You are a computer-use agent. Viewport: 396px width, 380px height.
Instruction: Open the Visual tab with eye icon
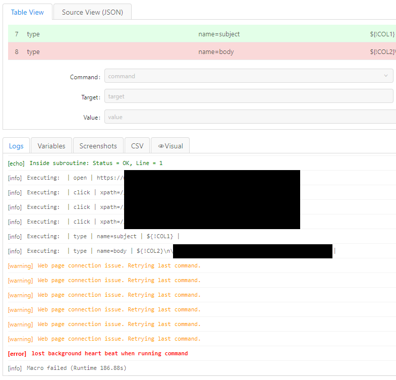pyautogui.click(x=170, y=146)
